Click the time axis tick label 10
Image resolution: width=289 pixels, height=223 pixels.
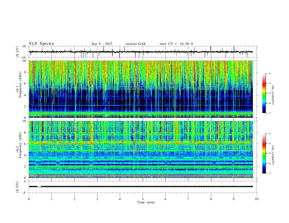[257, 199]
